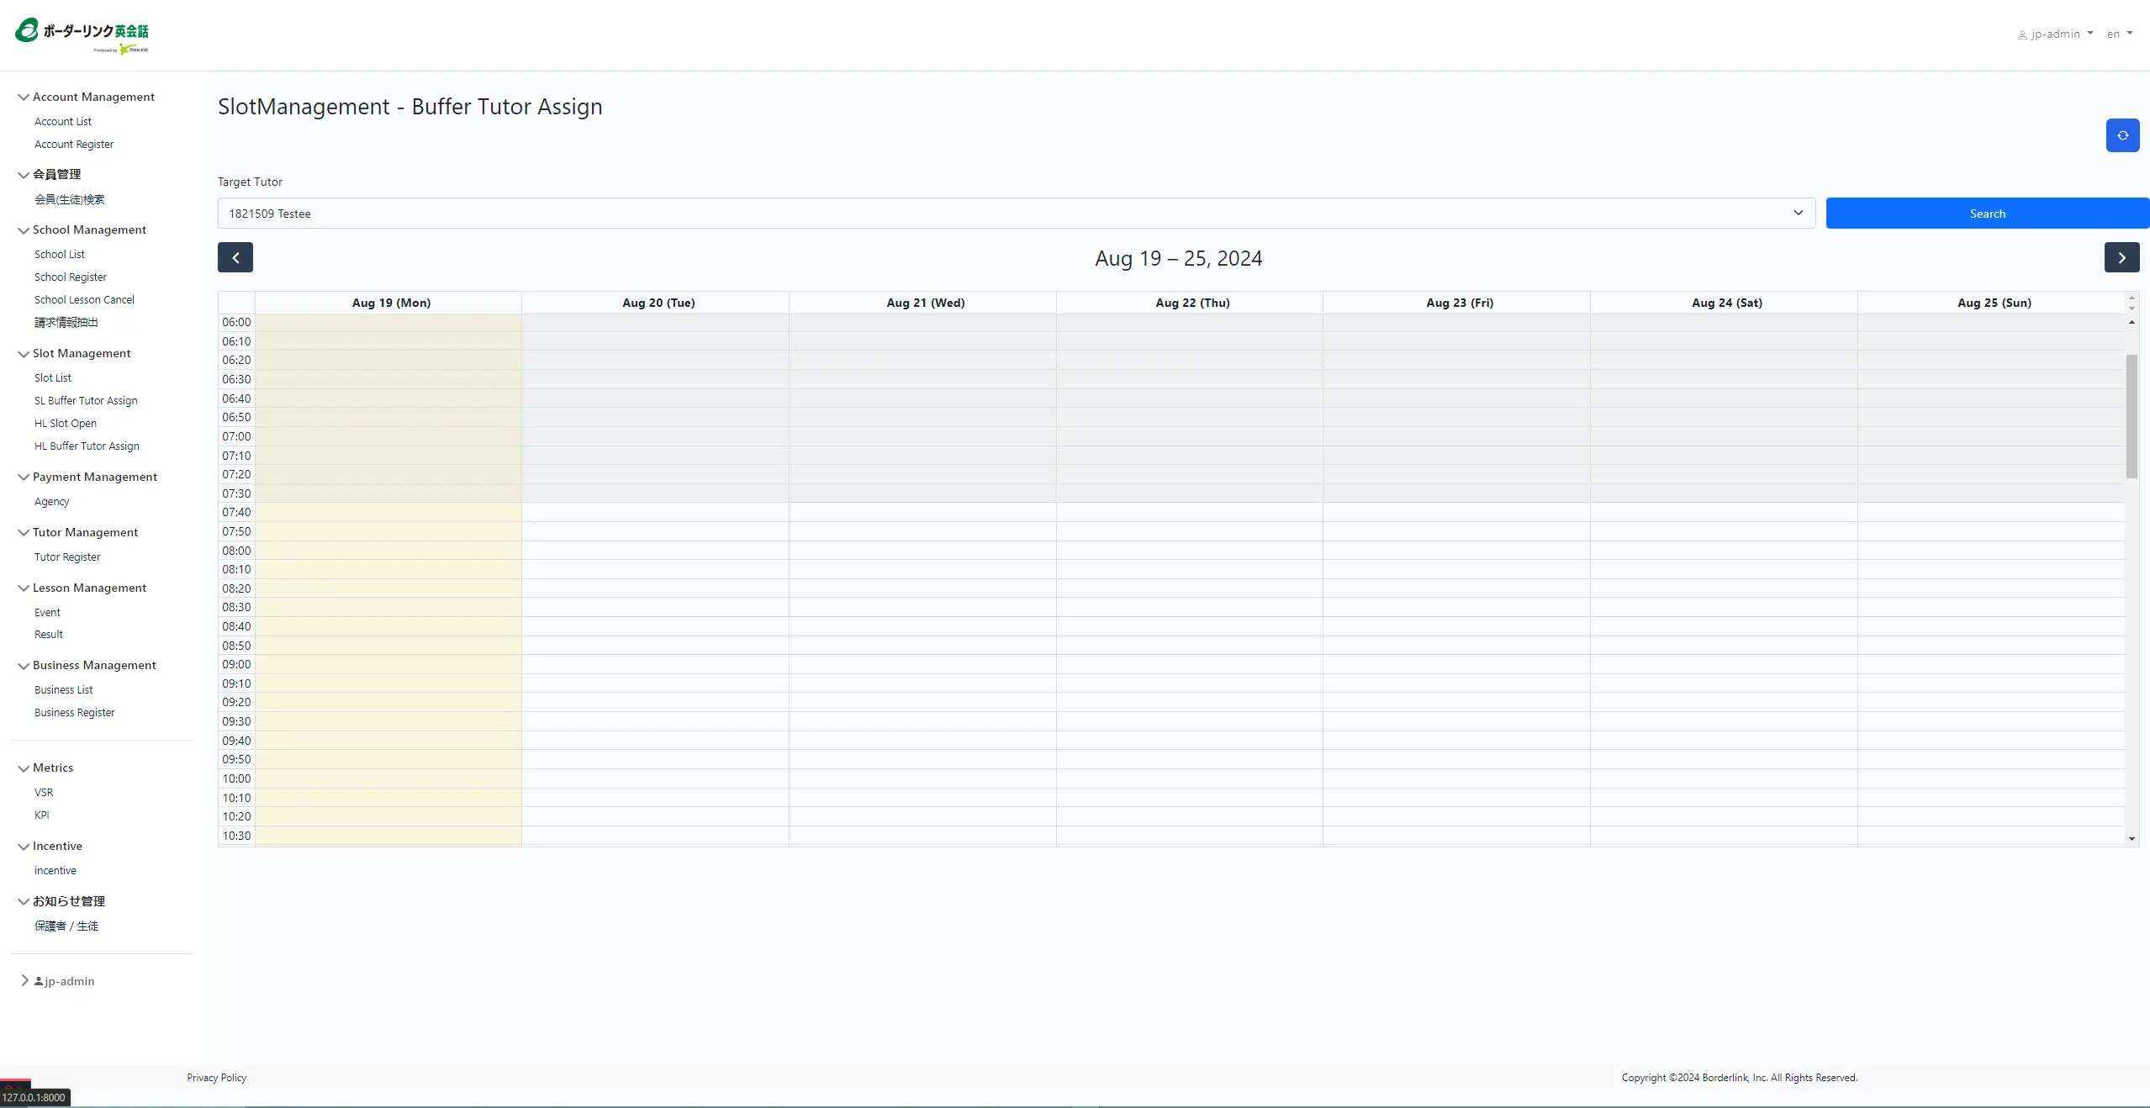The image size is (2150, 1108).
Task: Open HL Buffer Tutor Assign page
Action: coord(87,446)
